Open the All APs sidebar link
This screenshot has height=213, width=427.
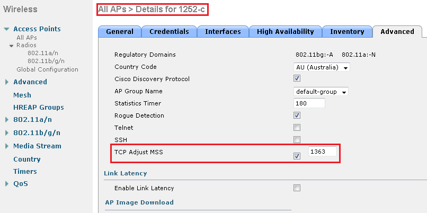tap(27, 38)
